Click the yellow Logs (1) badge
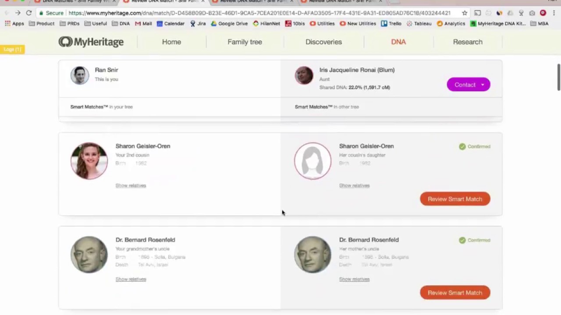The image size is (561, 315). click(12, 49)
